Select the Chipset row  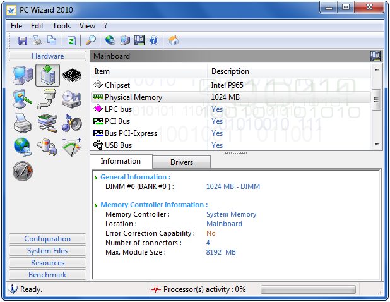[231, 85]
